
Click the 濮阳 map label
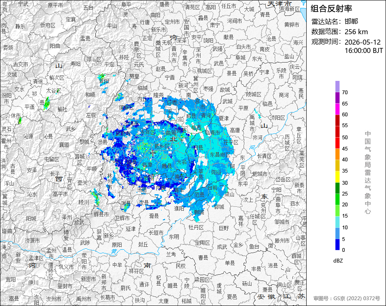[x=179, y=208]
